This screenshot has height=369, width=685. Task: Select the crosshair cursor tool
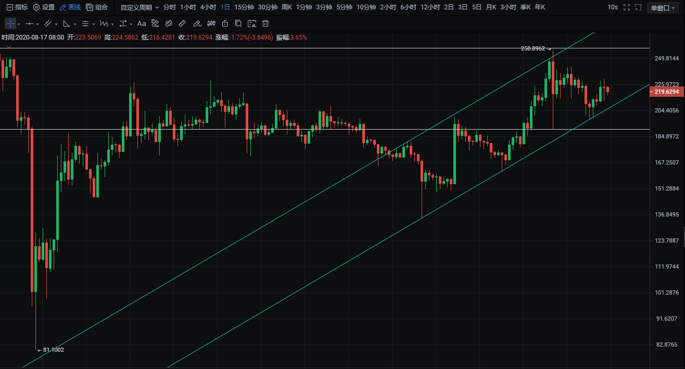pyautogui.click(x=10, y=24)
